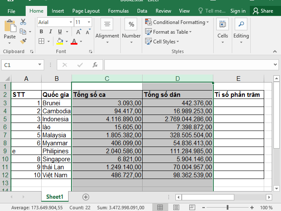Click the Insert Function fx icon
This screenshot has width=281, height=211.
click(x=95, y=65)
